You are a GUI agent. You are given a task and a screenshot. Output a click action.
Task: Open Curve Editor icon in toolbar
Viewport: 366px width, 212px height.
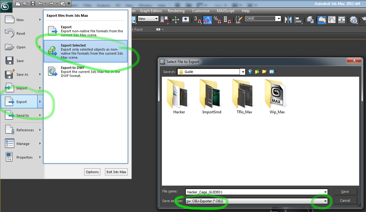tap(332, 20)
